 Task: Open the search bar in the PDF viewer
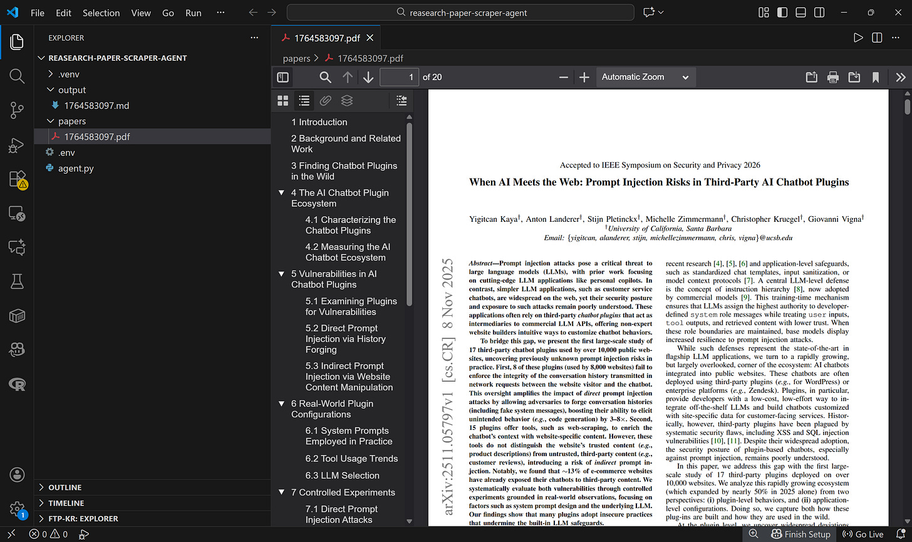click(325, 76)
